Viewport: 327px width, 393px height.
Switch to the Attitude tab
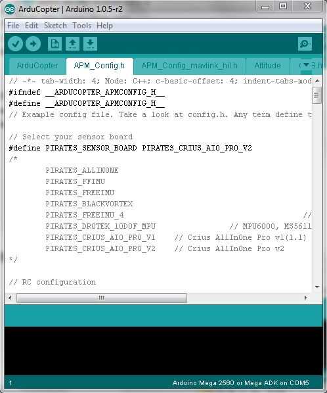tap(267, 66)
